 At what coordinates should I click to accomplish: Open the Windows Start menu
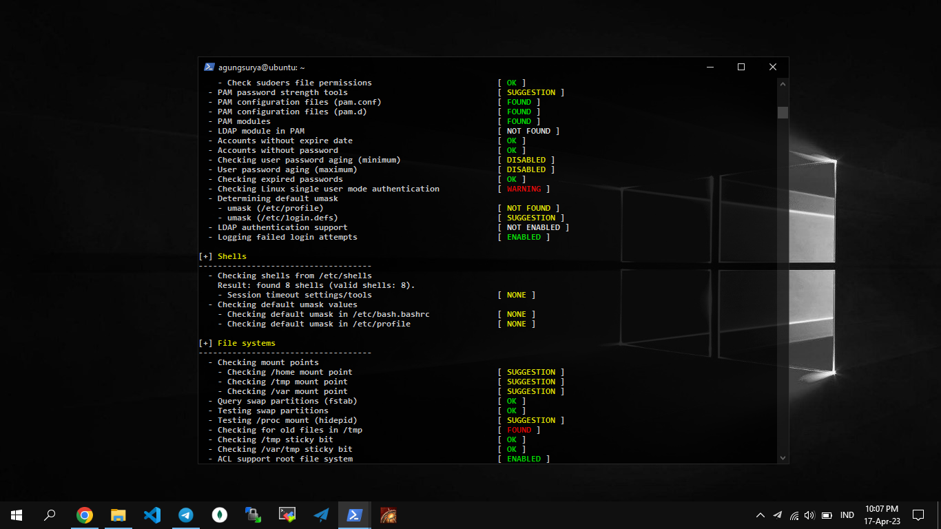[17, 515]
